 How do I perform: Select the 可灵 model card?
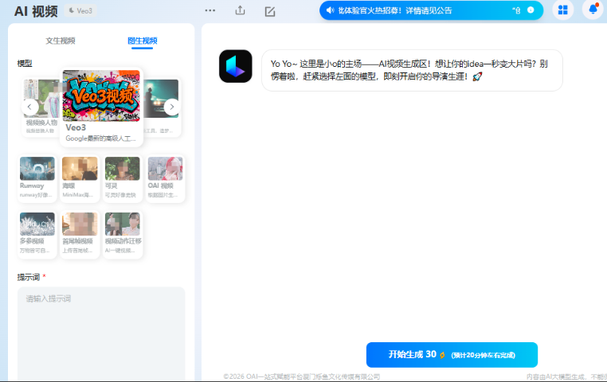123,178
